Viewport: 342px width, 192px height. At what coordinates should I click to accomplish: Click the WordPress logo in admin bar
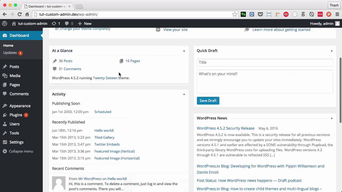click(5, 23)
